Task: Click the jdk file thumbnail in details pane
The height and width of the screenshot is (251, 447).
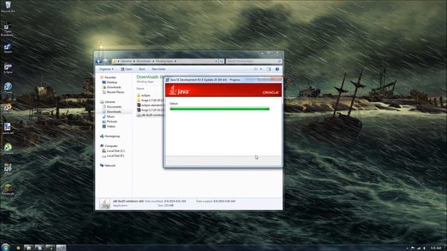Action: click(x=105, y=204)
